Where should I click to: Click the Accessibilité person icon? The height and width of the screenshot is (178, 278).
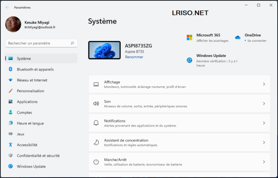tap(10, 145)
